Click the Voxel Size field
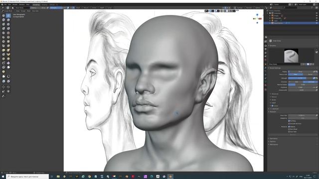Image resolution: width=319 pixels, height=179 pixels. tap(302, 115)
